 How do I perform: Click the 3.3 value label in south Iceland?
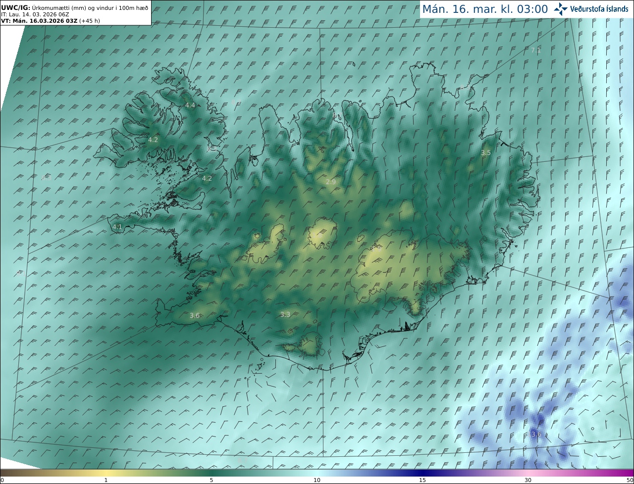pyautogui.click(x=285, y=315)
